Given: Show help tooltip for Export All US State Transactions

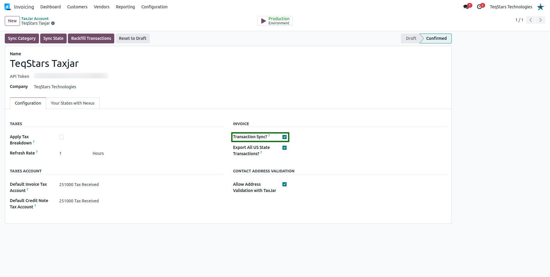Looking at the screenshot, I should tap(261, 152).
